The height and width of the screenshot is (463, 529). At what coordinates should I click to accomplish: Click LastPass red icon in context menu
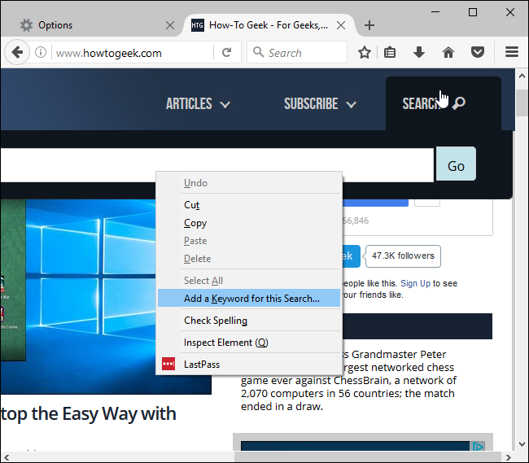coord(168,365)
